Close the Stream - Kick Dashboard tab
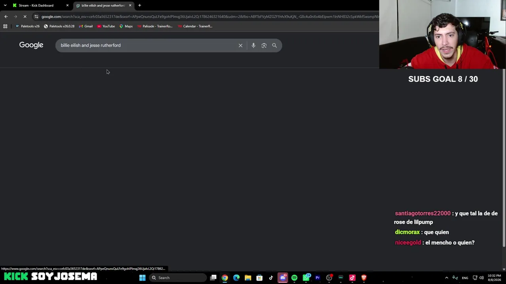This screenshot has width=506, height=284. (x=67, y=6)
